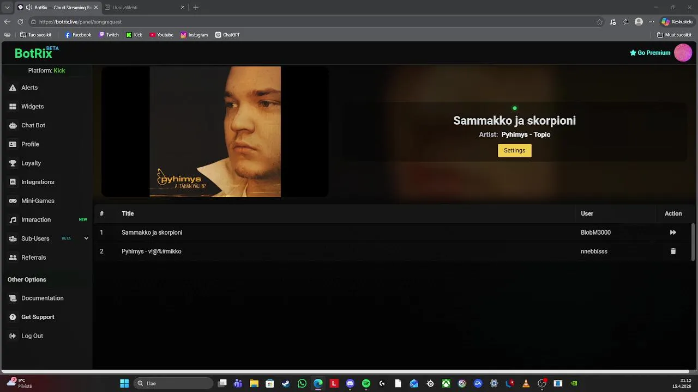
Task: Click the taskbar Hae search box
Action: click(x=173, y=383)
